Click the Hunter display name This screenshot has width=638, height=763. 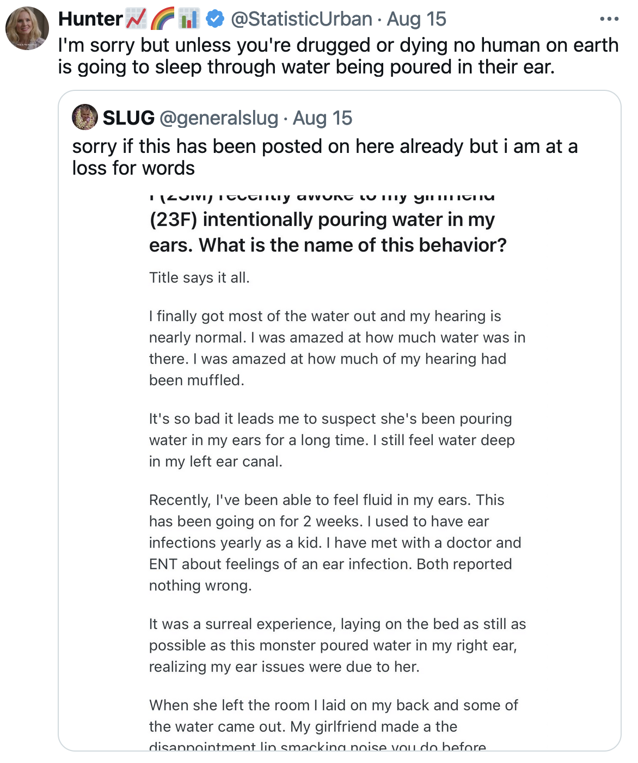click(90, 19)
